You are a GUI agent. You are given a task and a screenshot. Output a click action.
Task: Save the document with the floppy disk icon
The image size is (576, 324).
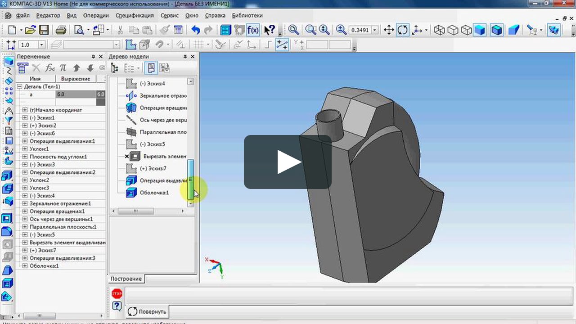tap(44, 30)
